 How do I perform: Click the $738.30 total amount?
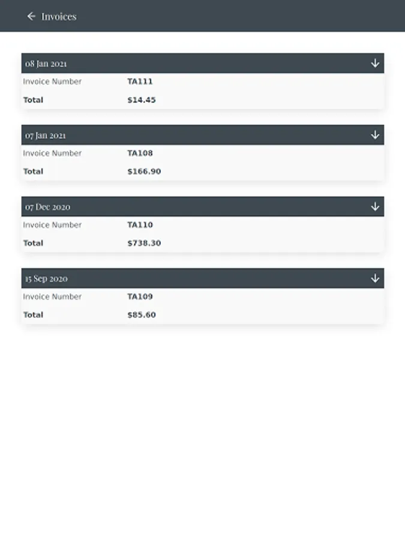[144, 243]
